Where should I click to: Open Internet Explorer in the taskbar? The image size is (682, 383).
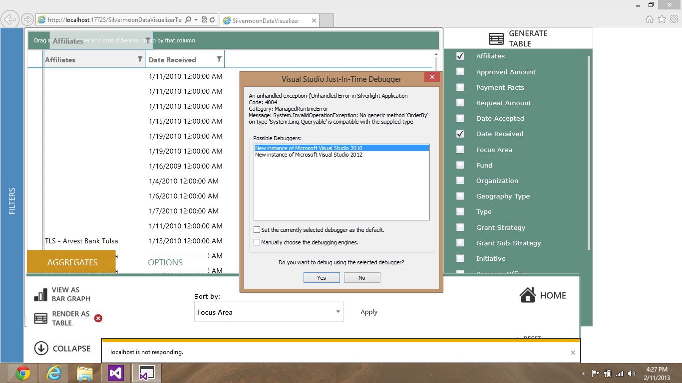click(54, 373)
